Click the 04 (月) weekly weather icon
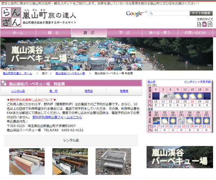 (x=157, y=121)
